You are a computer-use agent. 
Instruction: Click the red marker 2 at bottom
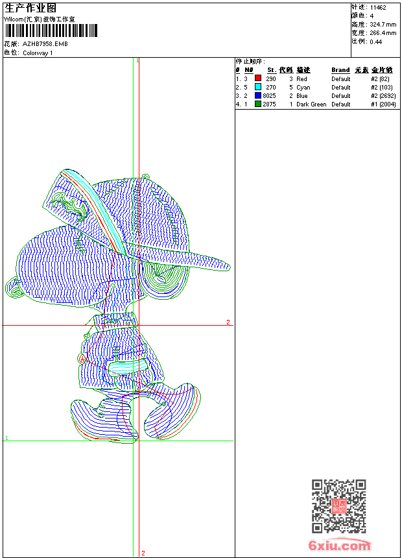click(x=143, y=553)
